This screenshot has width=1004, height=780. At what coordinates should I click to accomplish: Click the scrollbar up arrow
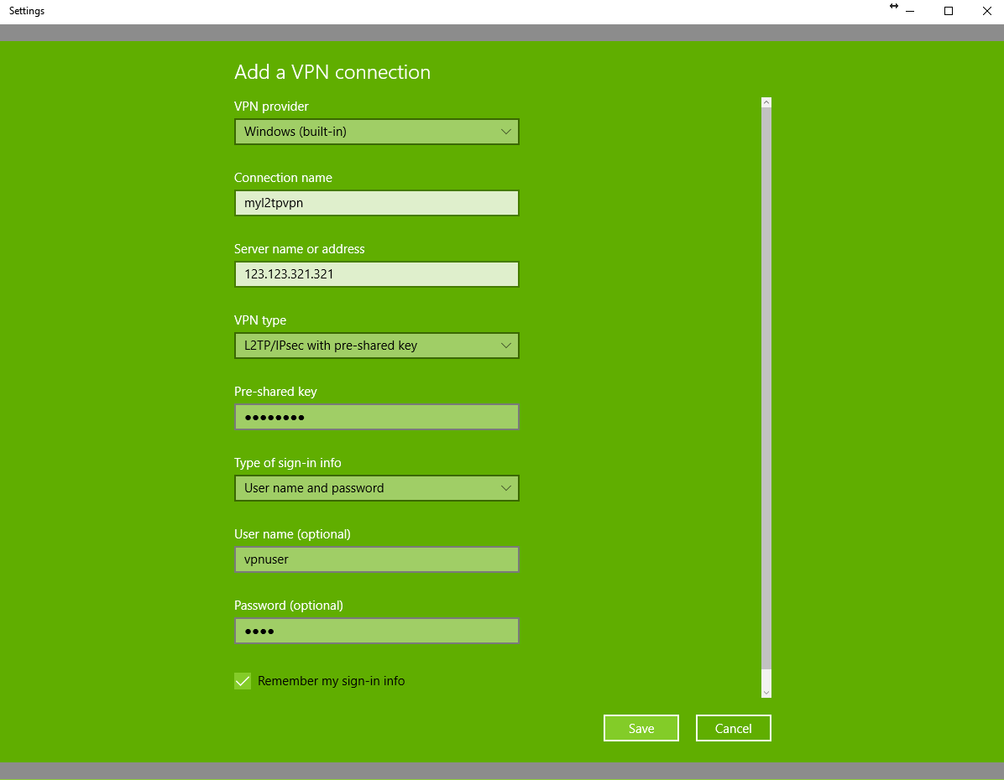point(766,102)
